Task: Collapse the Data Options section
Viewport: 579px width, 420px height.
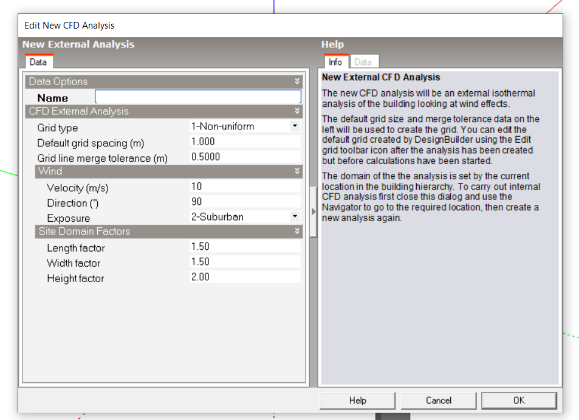Action: tap(297, 81)
